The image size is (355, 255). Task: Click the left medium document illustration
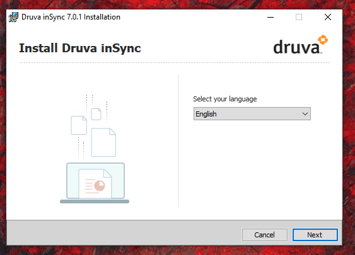click(x=79, y=125)
